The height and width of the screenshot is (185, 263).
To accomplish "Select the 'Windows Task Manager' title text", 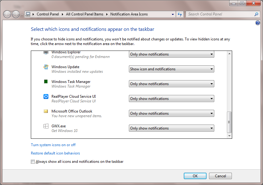I will (71, 82).
